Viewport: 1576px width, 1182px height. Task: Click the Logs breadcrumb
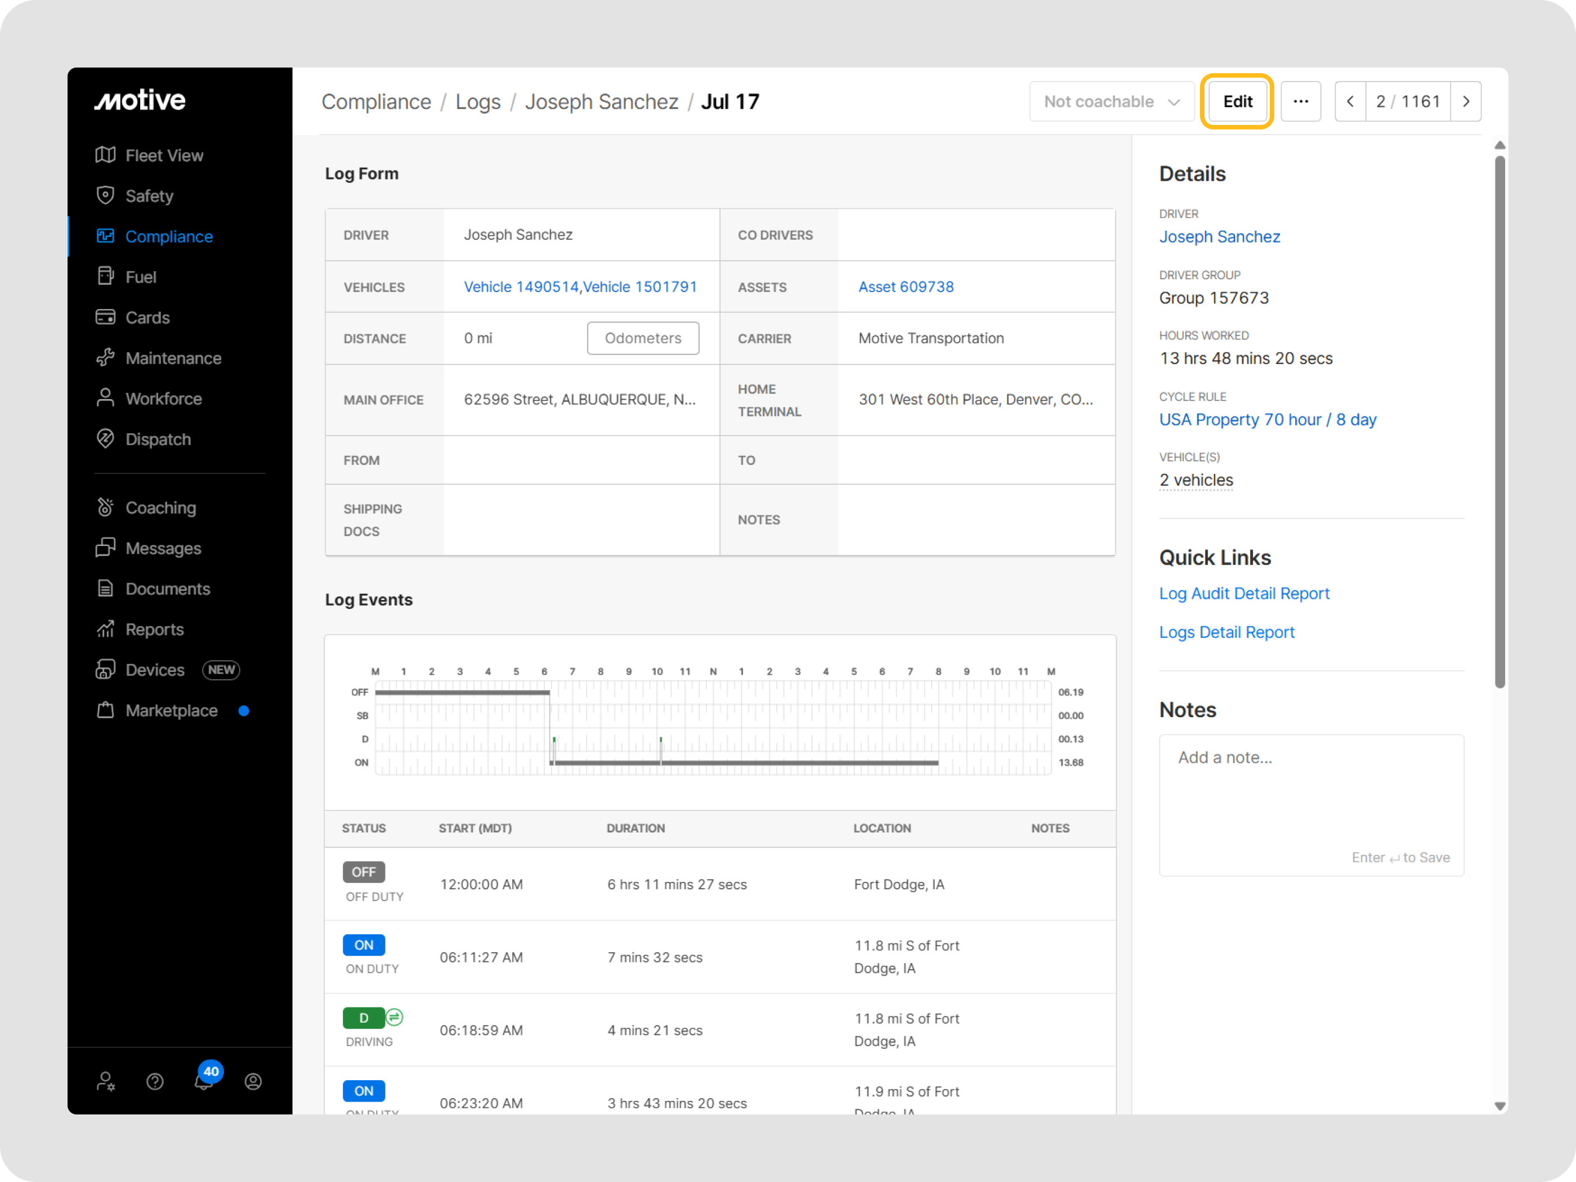pyautogui.click(x=477, y=102)
